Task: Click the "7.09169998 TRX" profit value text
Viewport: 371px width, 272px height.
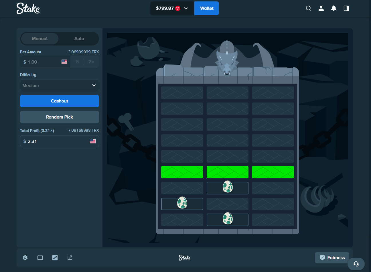Action: click(84, 130)
